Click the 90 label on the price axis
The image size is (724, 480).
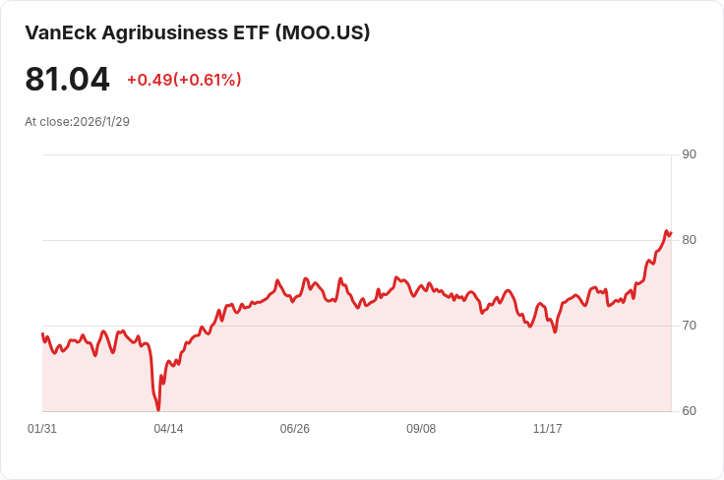click(x=689, y=154)
